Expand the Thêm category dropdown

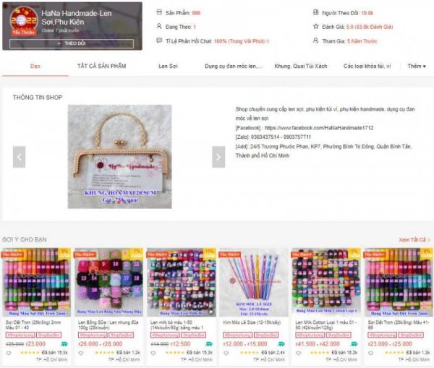tap(417, 66)
